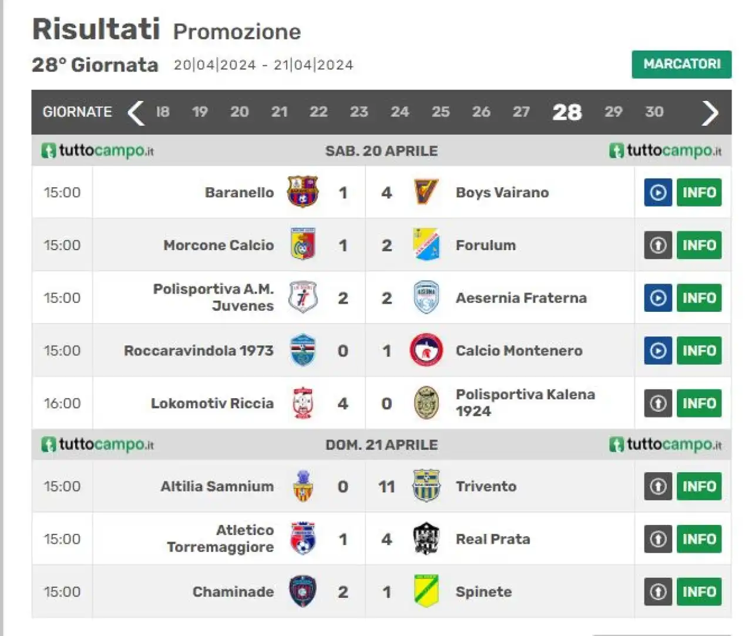Open the MARCATORI button
Viewport: 752px width, 636px height.
click(x=681, y=64)
